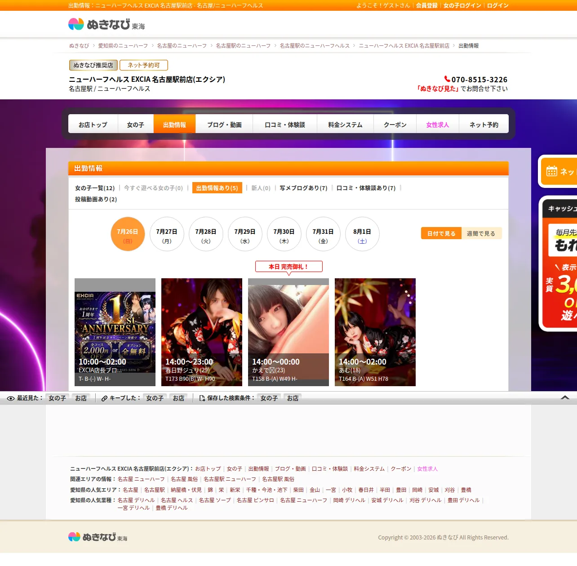Select the 7月26日 date circle
The width and height of the screenshot is (577, 566).
[x=128, y=234]
